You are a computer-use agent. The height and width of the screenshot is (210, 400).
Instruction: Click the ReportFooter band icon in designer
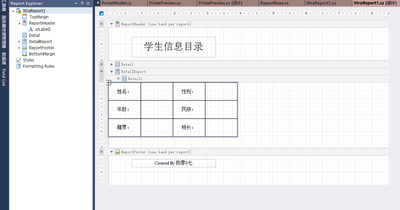117,152
